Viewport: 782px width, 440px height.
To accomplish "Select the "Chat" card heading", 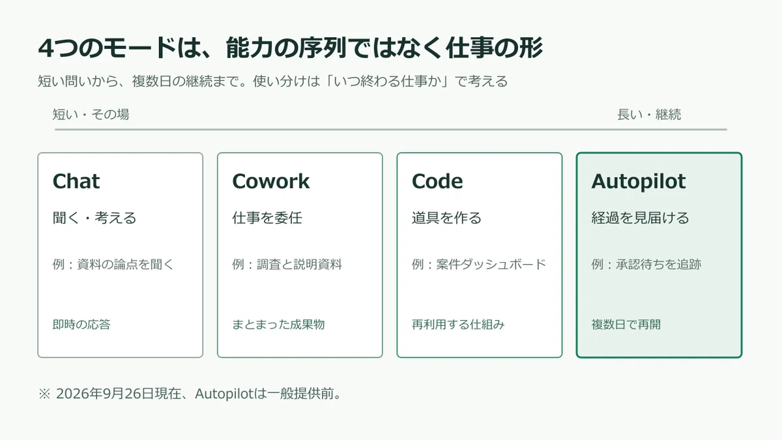I will click(x=76, y=181).
